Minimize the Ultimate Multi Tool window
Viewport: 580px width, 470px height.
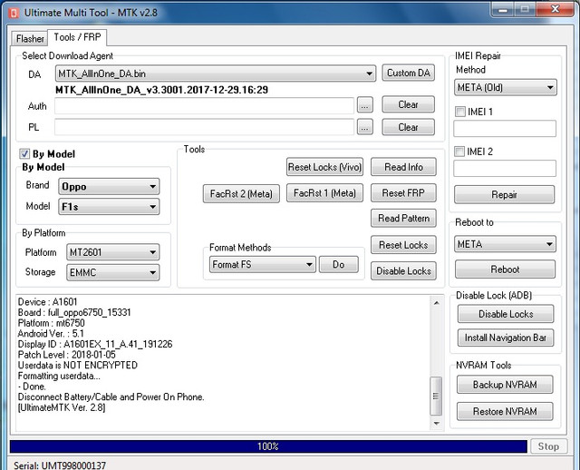click(x=503, y=10)
